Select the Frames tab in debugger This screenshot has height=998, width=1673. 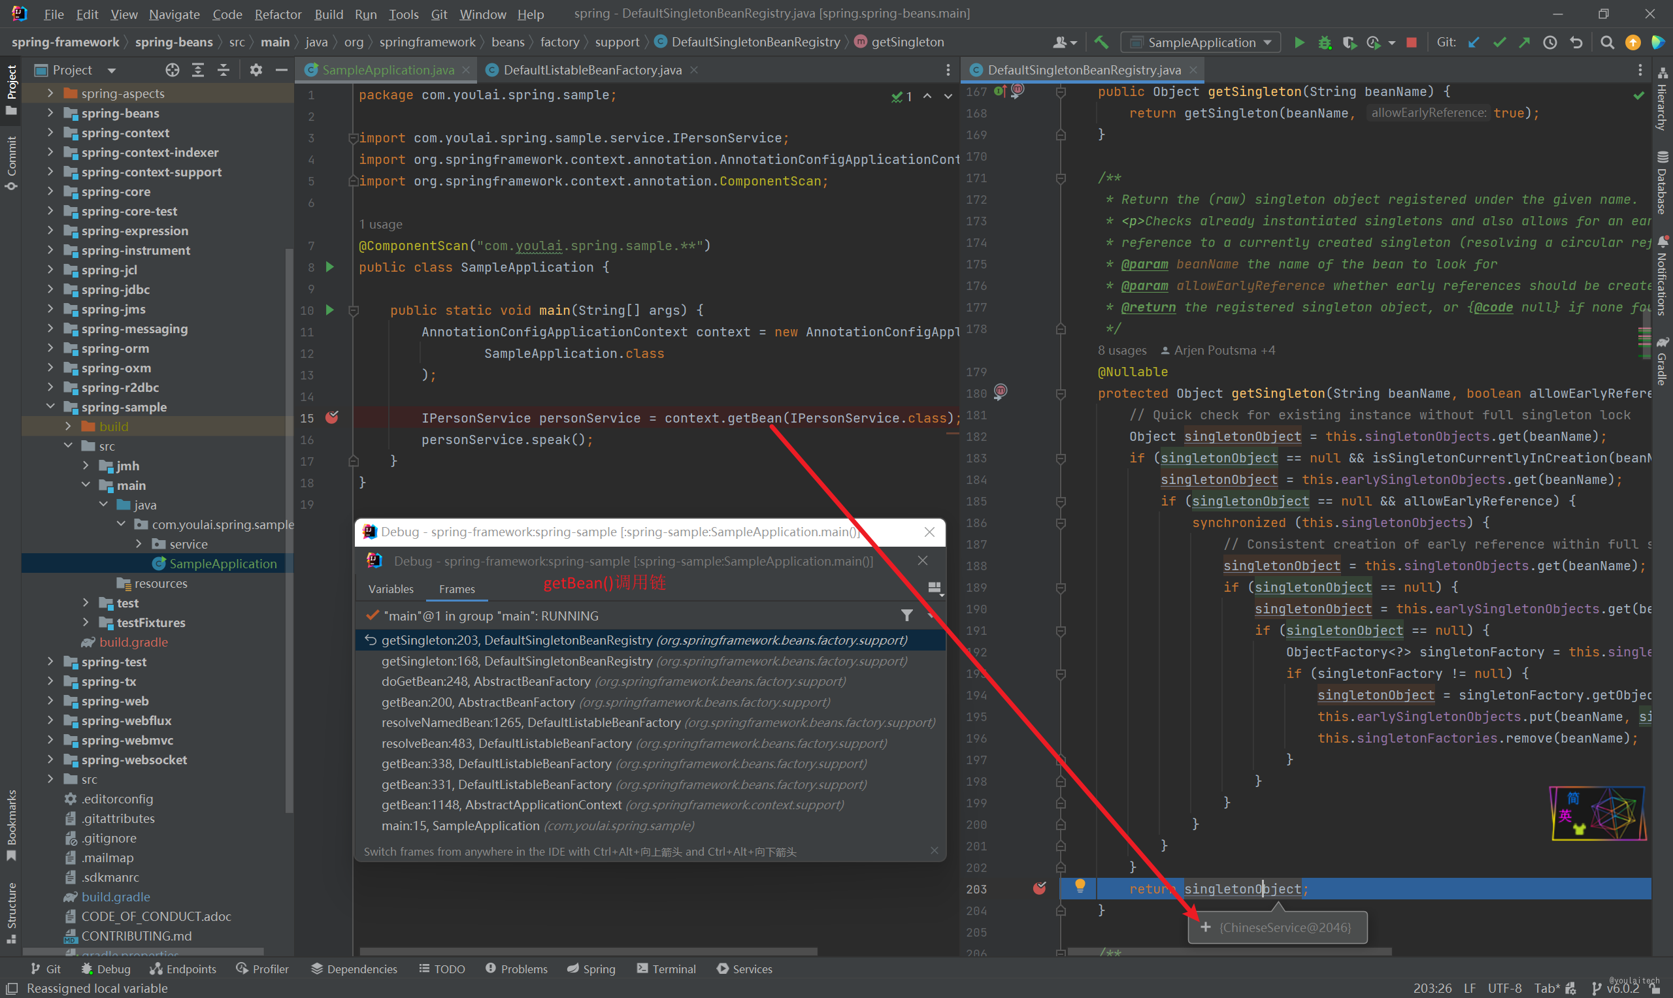pos(455,588)
